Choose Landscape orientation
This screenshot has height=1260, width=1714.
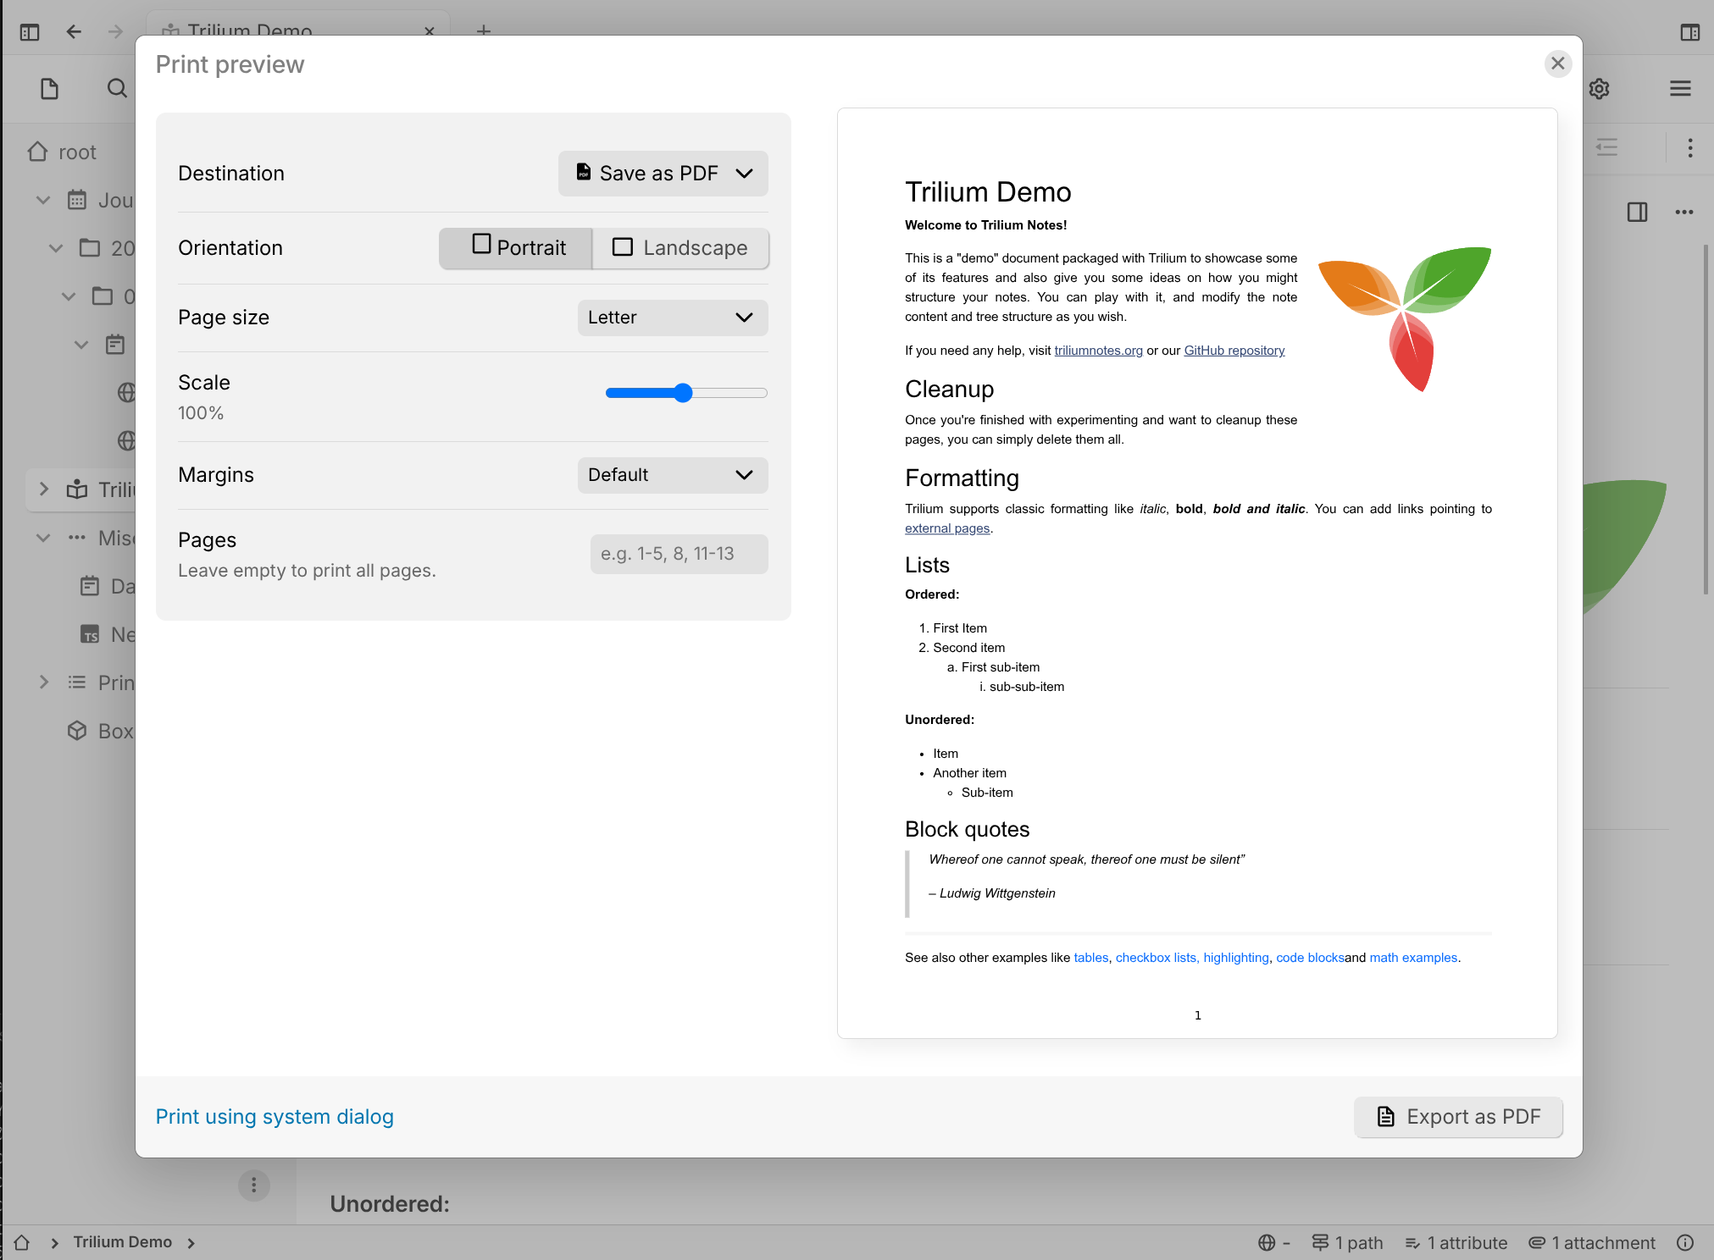pos(680,248)
